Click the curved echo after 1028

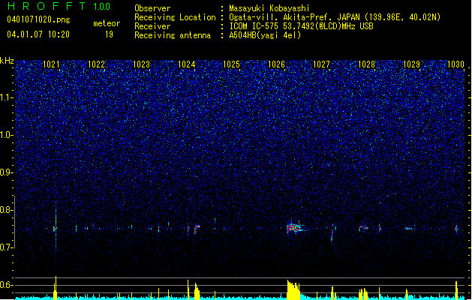point(363,229)
